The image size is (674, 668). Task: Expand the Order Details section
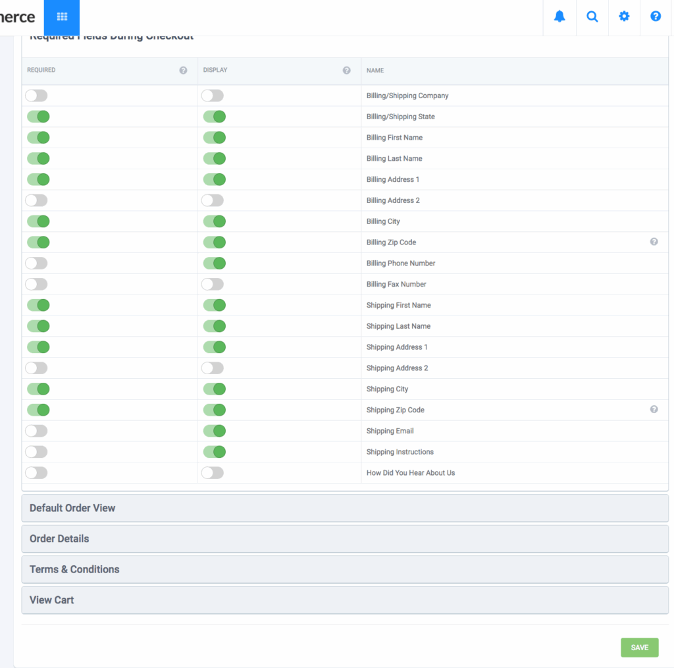coord(345,539)
